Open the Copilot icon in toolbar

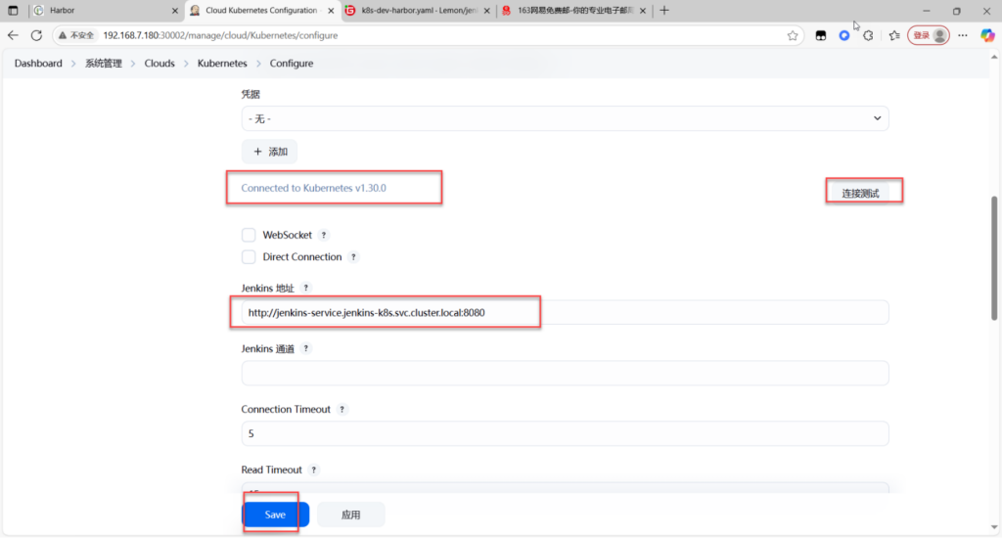[x=987, y=35]
